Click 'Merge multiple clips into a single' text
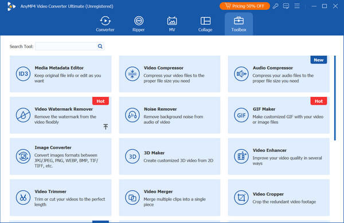The height and width of the screenshot is (223, 344). [x=175, y=202]
